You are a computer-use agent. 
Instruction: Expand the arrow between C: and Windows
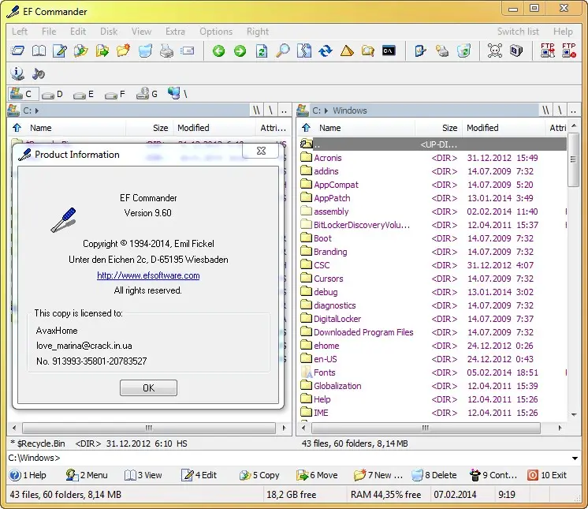point(326,110)
